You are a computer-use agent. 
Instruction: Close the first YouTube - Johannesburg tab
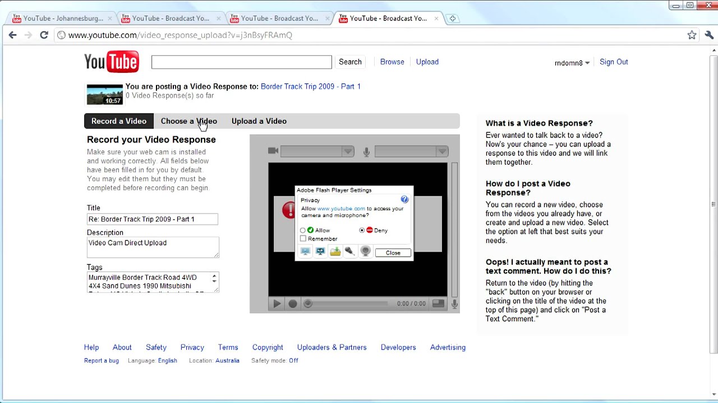click(x=109, y=18)
